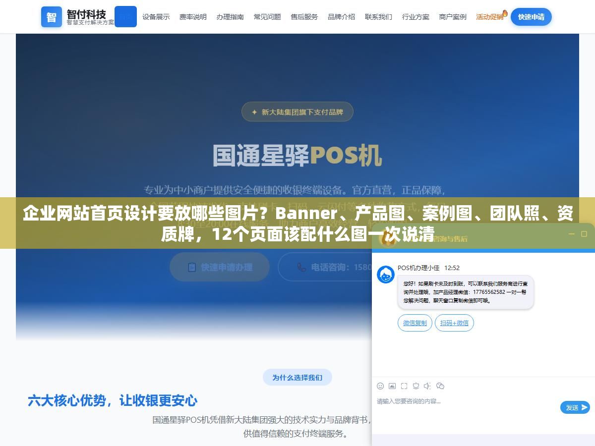Click the 微信复制 button in chat
The image size is (595, 446).
tap(415, 323)
